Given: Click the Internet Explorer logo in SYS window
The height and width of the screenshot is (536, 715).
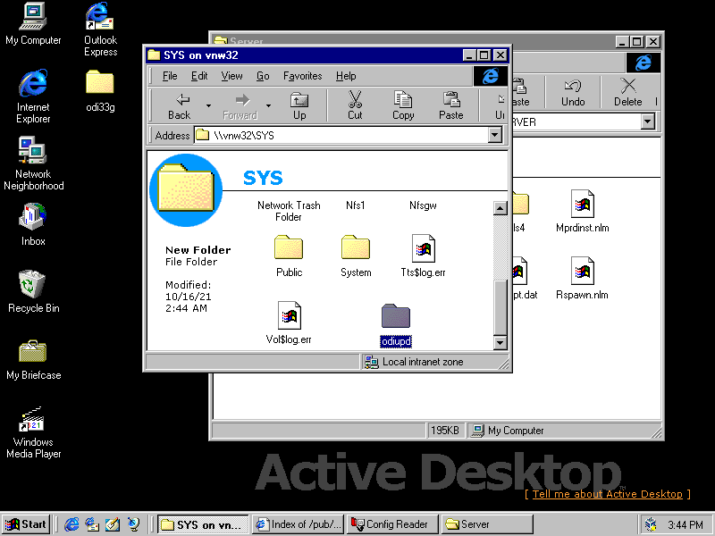Looking at the screenshot, I should click(x=490, y=76).
